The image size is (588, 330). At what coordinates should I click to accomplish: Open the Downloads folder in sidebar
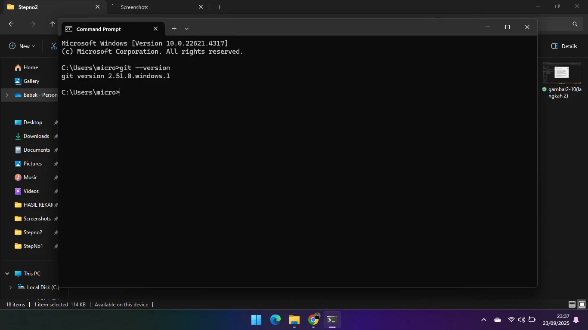point(36,136)
